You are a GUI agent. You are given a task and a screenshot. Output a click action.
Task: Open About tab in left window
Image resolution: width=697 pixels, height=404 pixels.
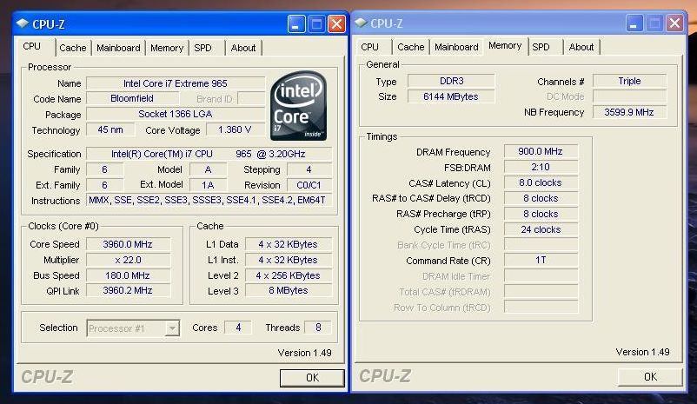(243, 48)
